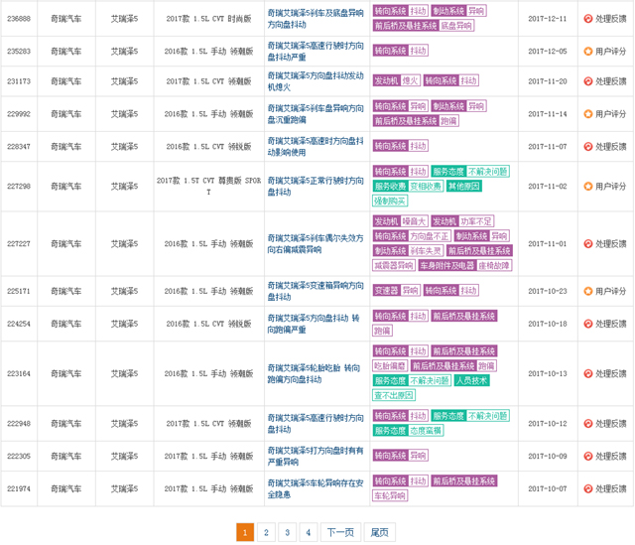Click the 处理反馈 icon in row 228347
This screenshot has height=545, width=635.
point(588,146)
